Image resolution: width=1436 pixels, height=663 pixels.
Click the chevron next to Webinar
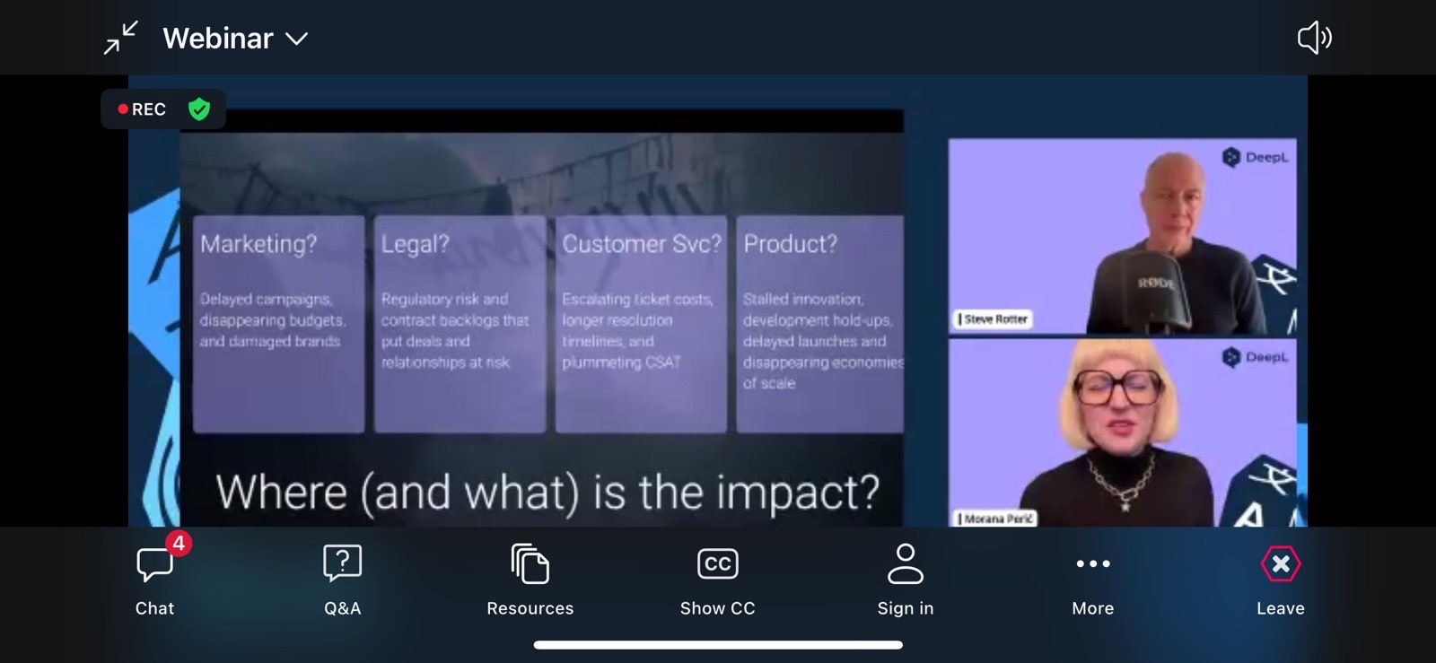coord(296,39)
